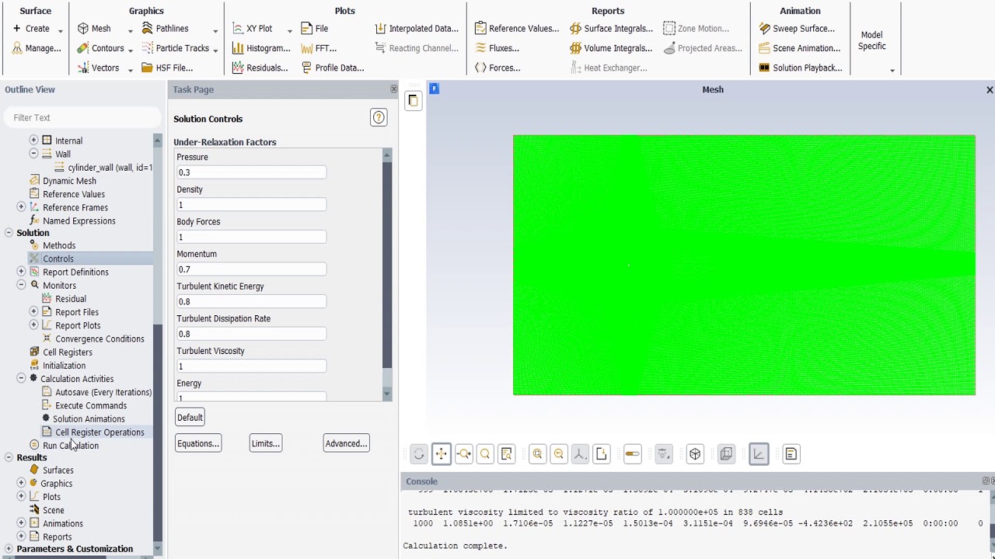Select Cell Register Operations item

click(x=99, y=432)
